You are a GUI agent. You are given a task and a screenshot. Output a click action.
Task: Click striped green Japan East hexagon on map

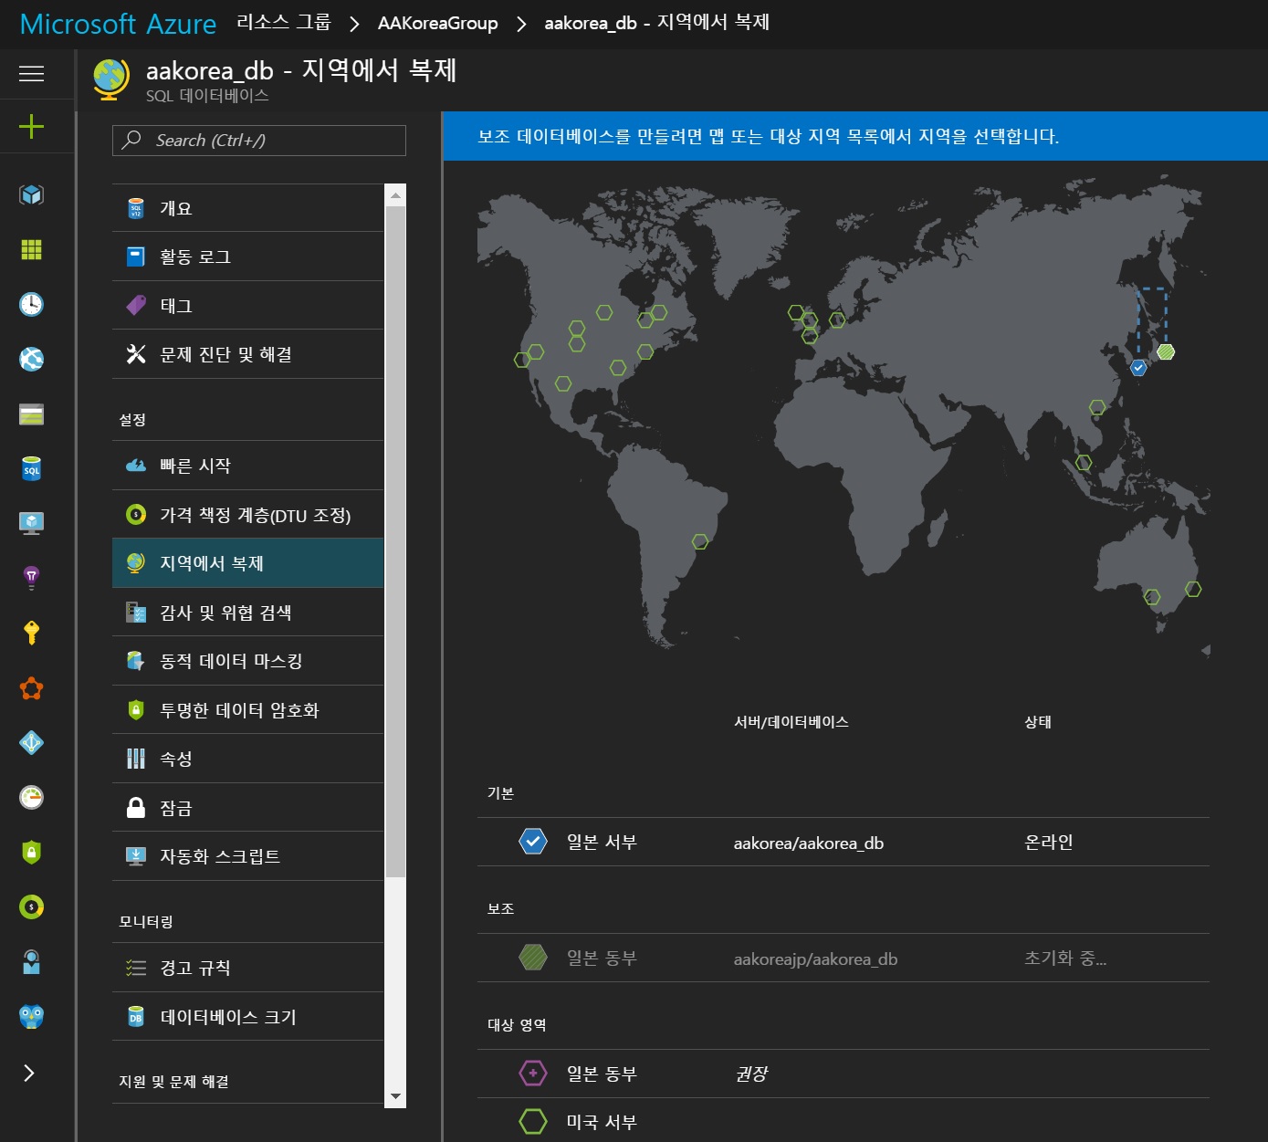1166,351
